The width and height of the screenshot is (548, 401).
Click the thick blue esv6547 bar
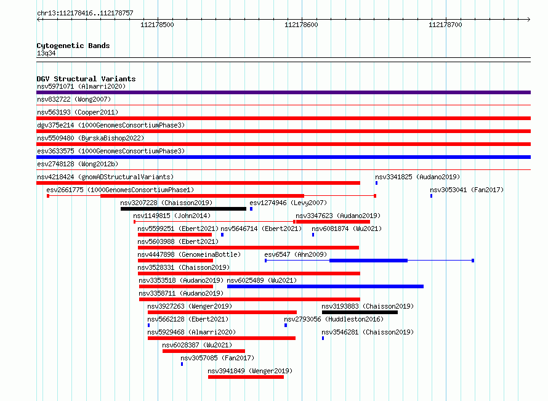[368, 261]
